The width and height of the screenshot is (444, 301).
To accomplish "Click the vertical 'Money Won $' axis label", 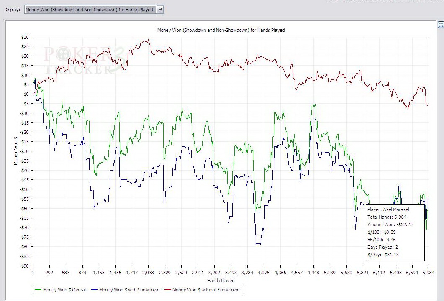I will click(x=15, y=151).
